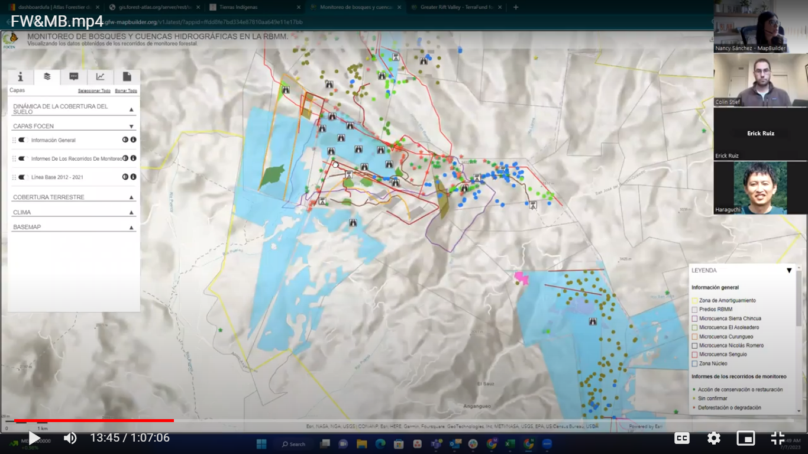Select the document report panel icon
The image size is (808, 454).
coord(126,77)
